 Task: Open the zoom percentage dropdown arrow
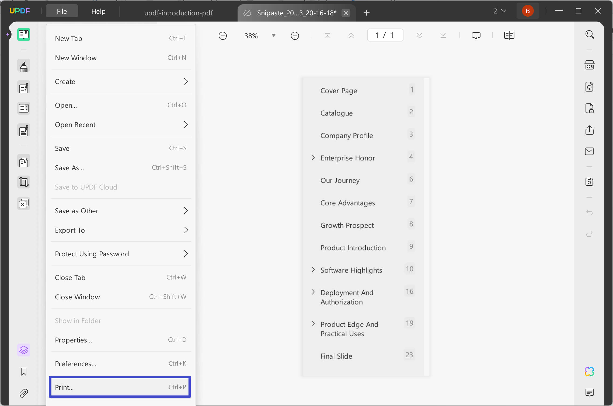[273, 36]
